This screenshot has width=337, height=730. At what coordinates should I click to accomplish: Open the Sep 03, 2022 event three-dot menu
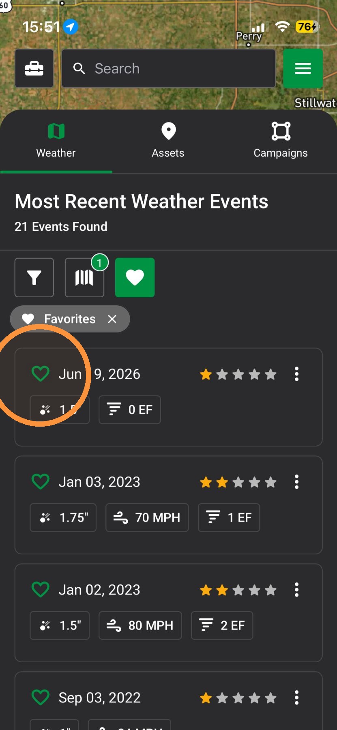[x=297, y=698]
